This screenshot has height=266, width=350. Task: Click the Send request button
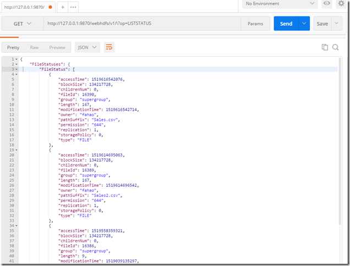coord(286,24)
